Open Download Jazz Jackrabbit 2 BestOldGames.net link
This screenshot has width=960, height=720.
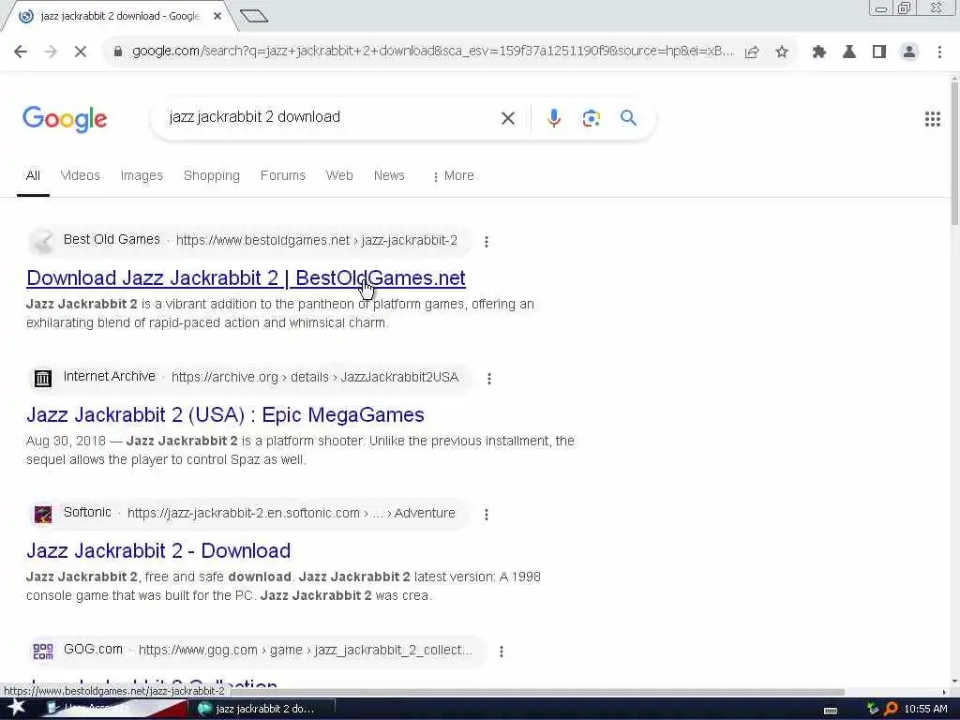pos(246,277)
